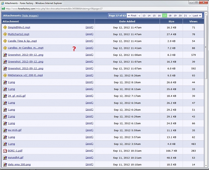Go to page 20 of attachments
The image size is (209, 170).
180,16
